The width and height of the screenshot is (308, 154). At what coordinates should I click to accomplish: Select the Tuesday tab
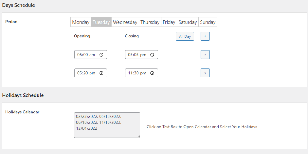[101, 22]
